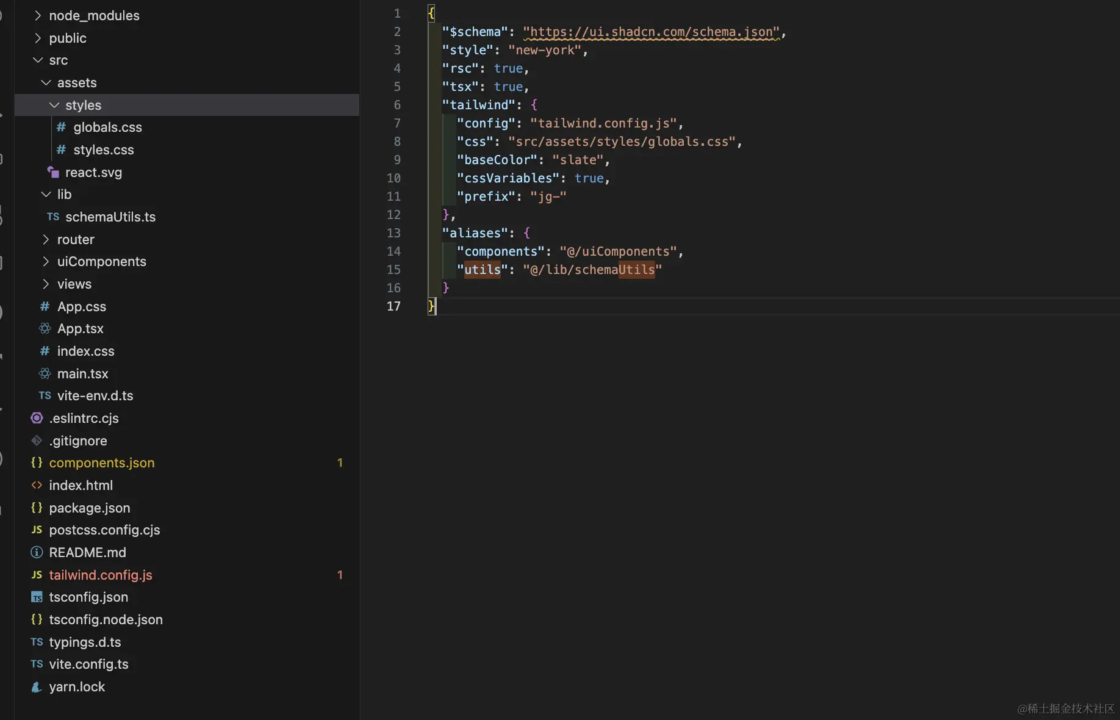Click the JS icon beside postcss.config.cjs
This screenshot has width=1120, height=720.
click(37, 530)
